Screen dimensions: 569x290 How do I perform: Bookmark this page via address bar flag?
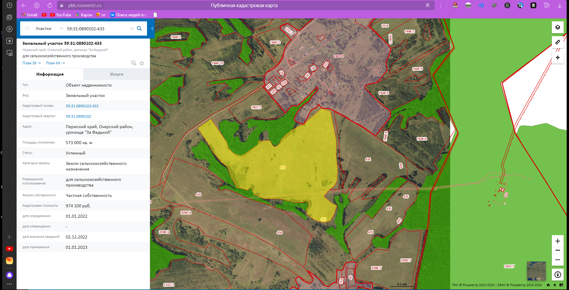point(428,5)
